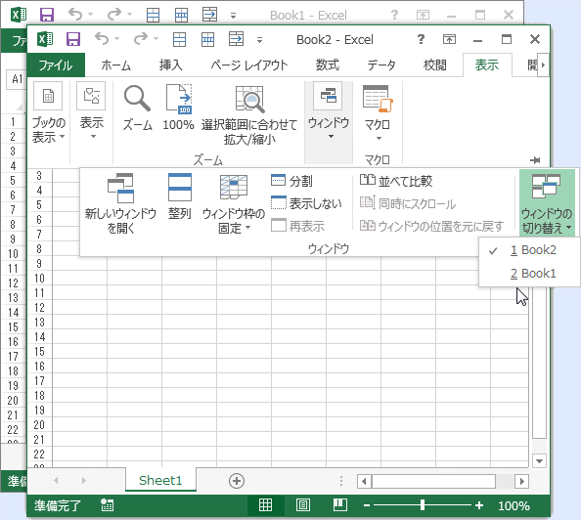The height and width of the screenshot is (520, 581).
Task: Click the 100% zoom level in status bar
Action: point(514,505)
